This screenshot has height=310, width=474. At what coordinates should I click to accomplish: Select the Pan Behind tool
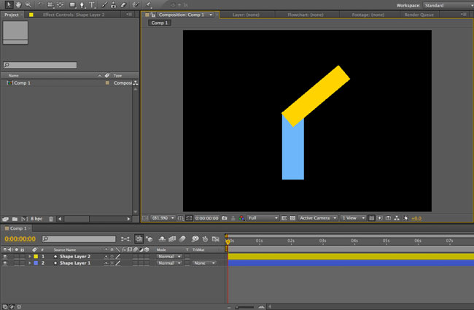pos(60,5)
